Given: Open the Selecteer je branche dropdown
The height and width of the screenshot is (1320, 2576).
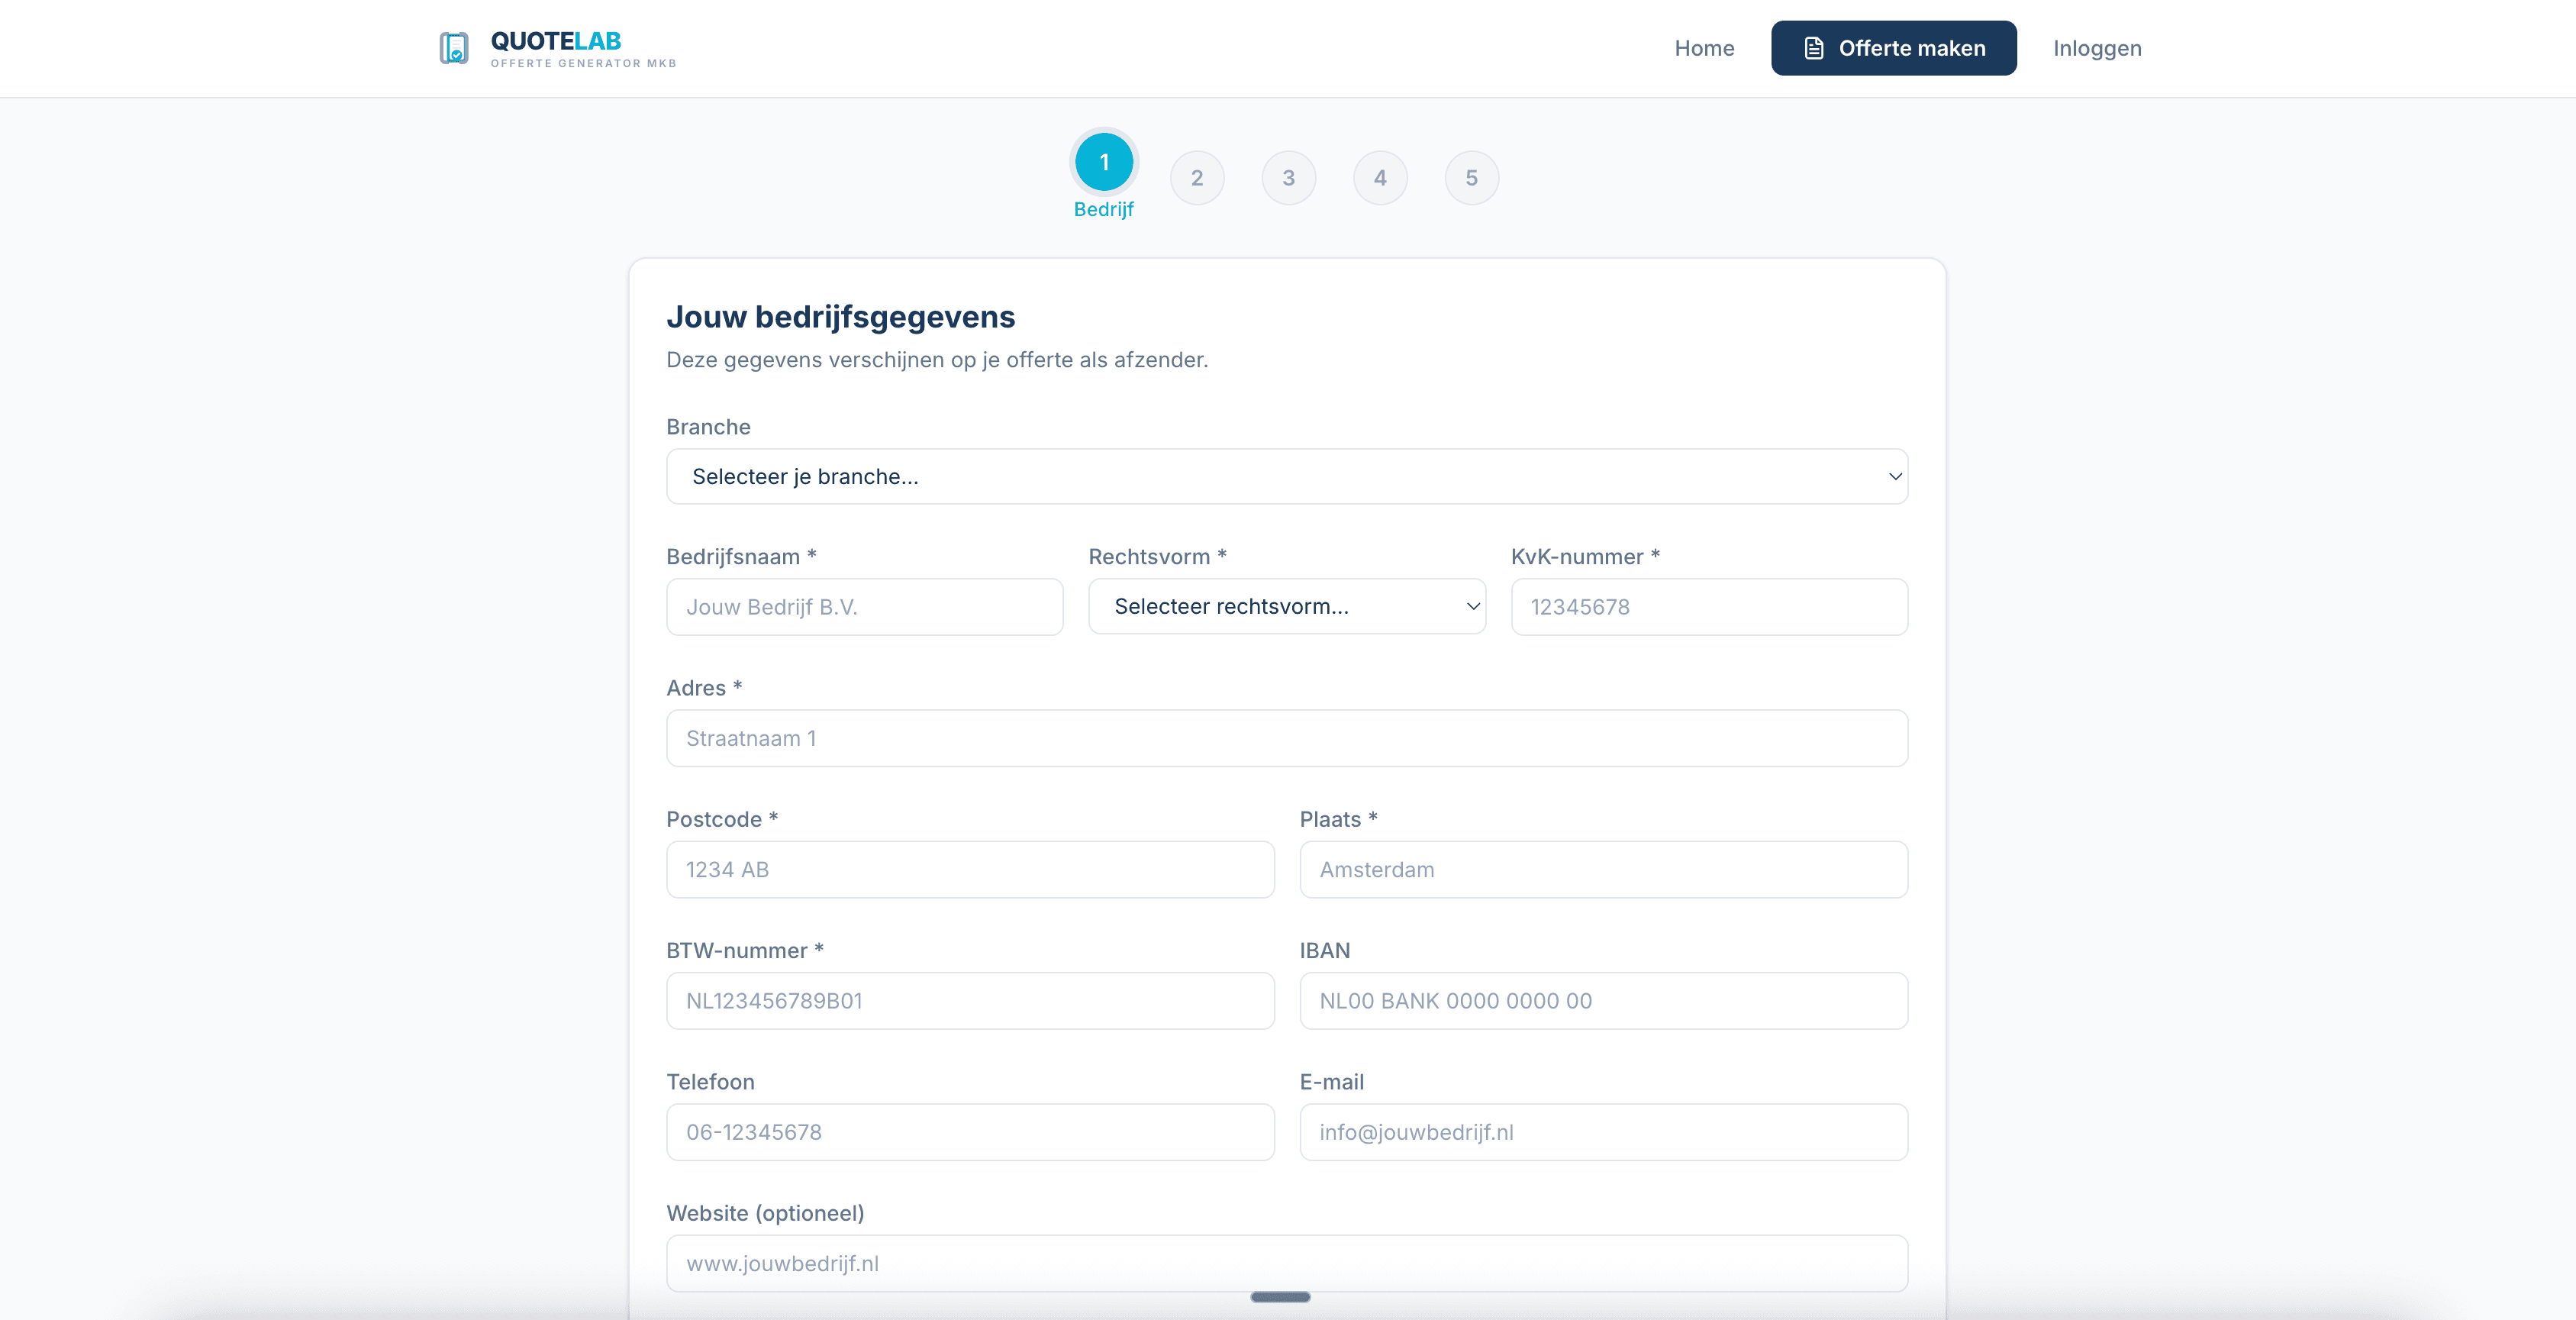Looking at the screenshot, I should tap(1286, 476).
